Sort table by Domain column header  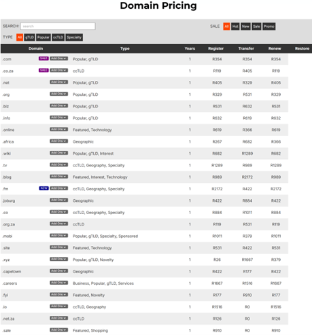[36, 48]
